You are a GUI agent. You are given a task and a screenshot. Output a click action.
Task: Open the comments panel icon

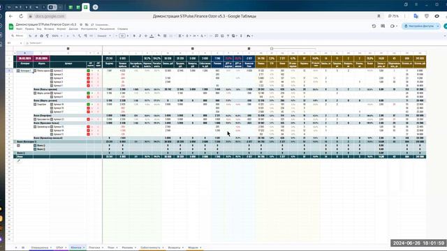coord(383,26)
